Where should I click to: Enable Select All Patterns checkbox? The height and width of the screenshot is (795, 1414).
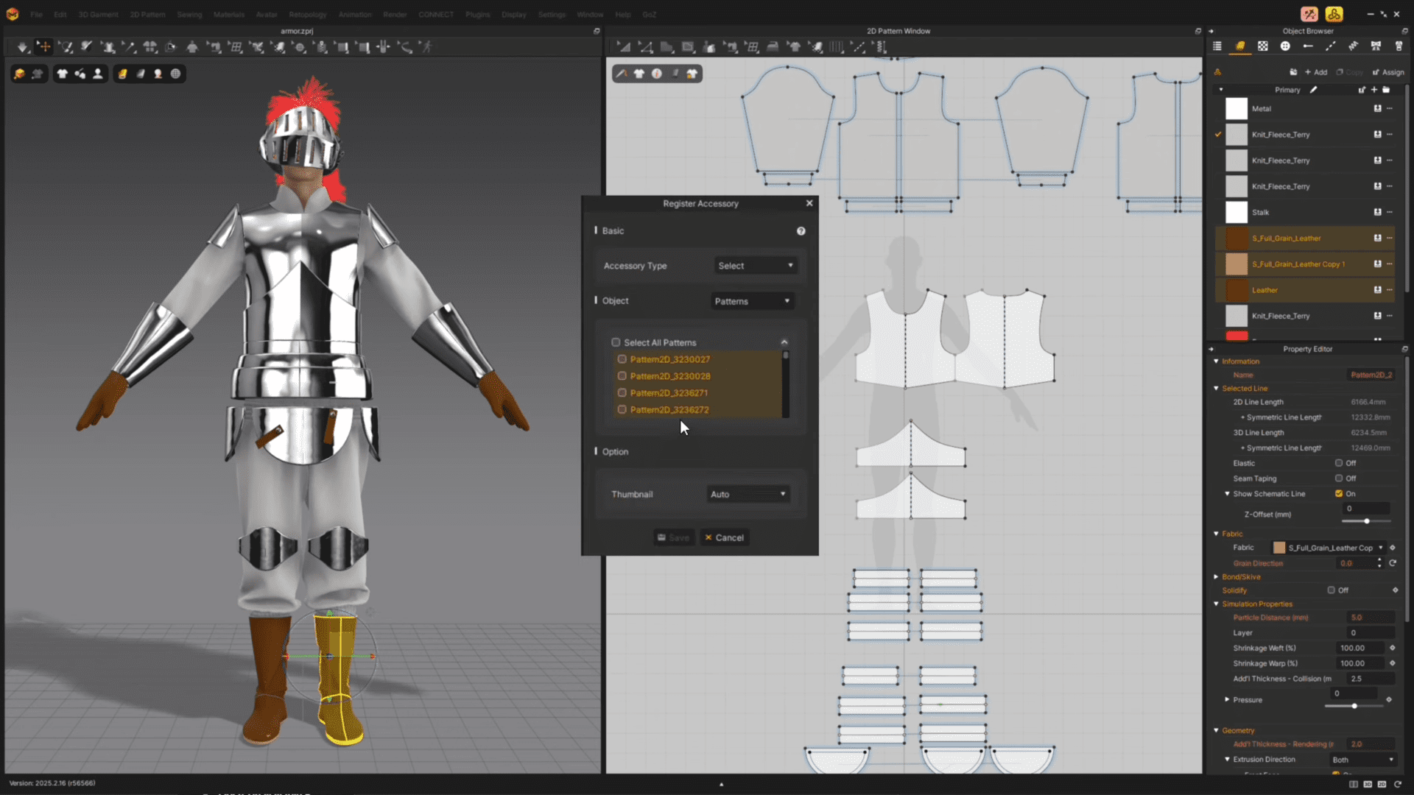tap(616, 342)
